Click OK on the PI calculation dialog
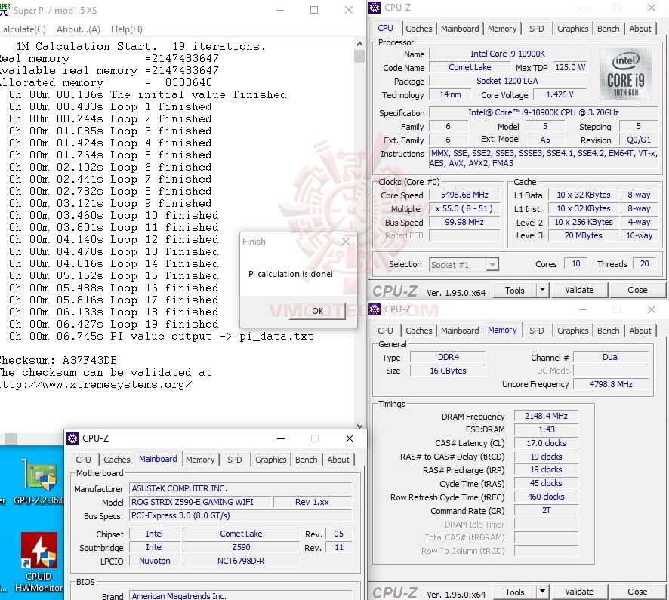Screen dimensions: 669x600 (x=317, y=312)
